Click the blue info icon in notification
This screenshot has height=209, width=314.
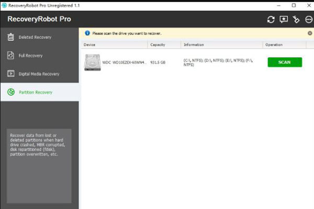coord(87,33)
